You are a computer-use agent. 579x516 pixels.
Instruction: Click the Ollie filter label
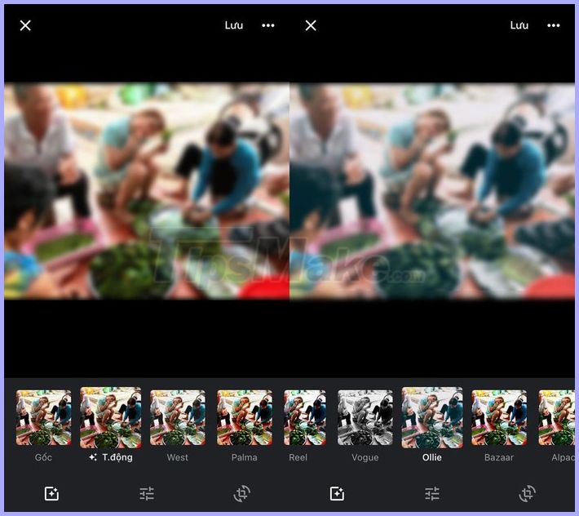432,457
